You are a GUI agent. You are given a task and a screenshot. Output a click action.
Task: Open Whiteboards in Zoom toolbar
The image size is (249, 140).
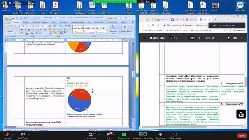[x=175, y=136]
